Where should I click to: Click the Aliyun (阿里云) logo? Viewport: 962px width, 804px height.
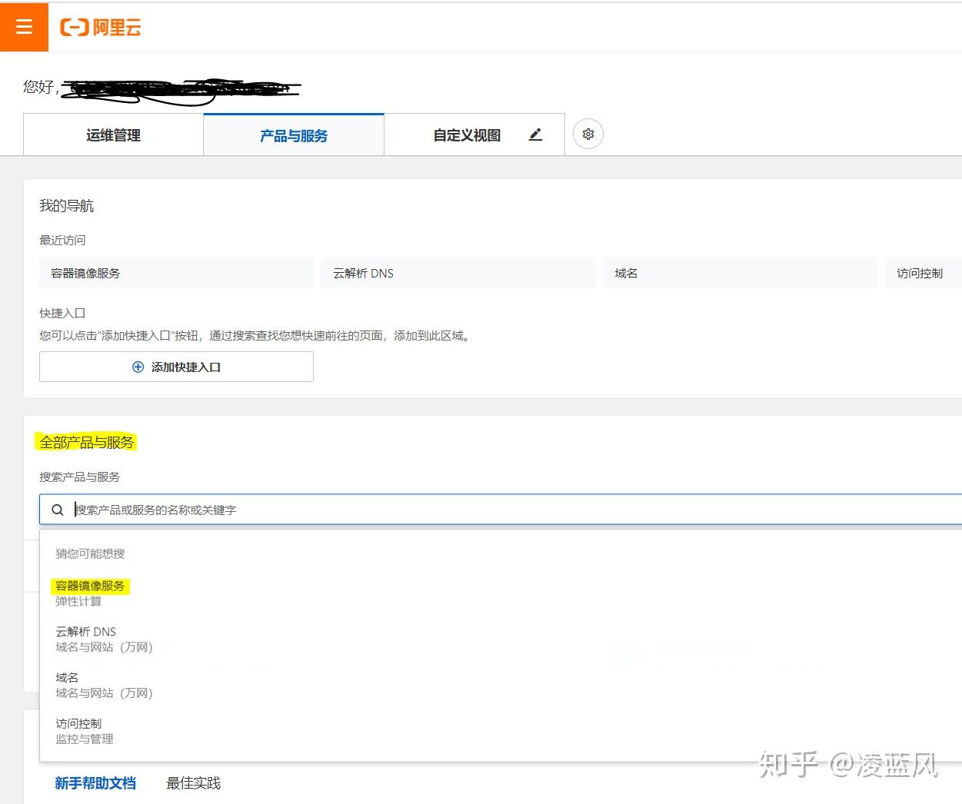(x=100, y=27)
